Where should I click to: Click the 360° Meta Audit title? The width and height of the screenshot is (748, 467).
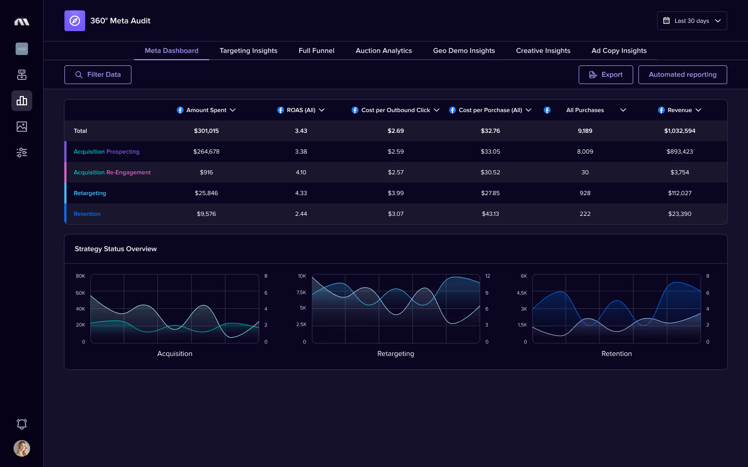point(121,21)
